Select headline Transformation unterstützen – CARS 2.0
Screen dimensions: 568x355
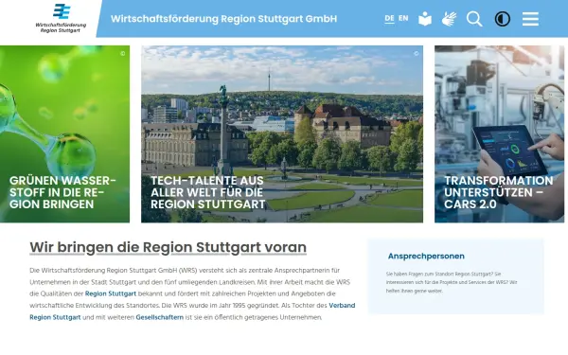click(x=499, y=192)
